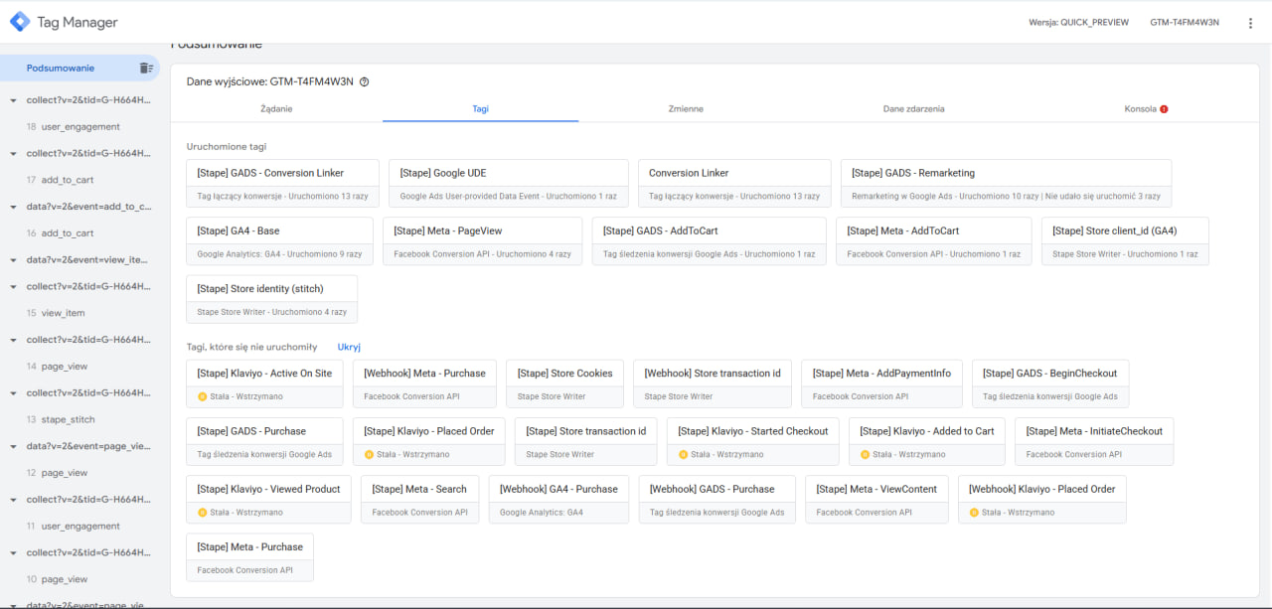This screenshot has height=609, width=1272.
Task: Open the [Webhook] GA4 - Purchase card
Action: 558,500
